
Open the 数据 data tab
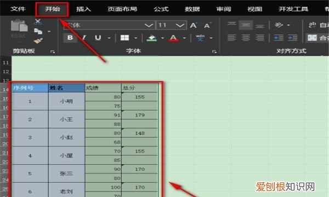coord(192,9)
